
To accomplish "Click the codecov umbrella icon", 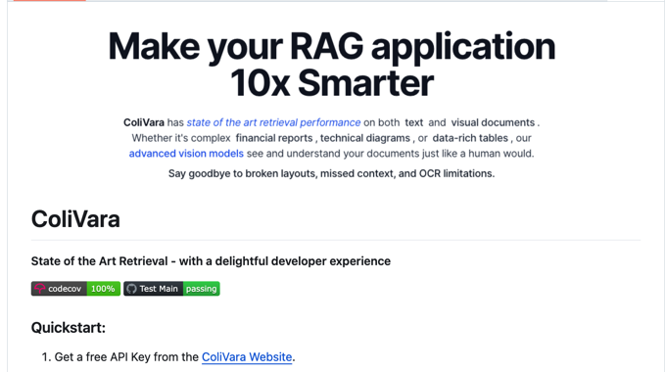I will click(x=40, y=289).
